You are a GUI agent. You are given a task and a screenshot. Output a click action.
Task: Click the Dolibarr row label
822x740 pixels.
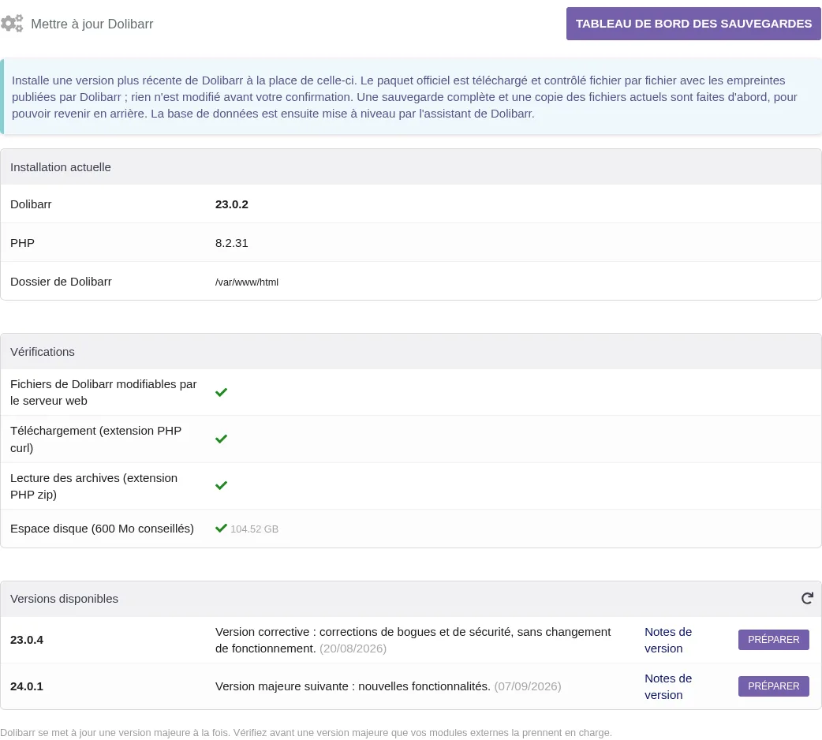point(31,204)
